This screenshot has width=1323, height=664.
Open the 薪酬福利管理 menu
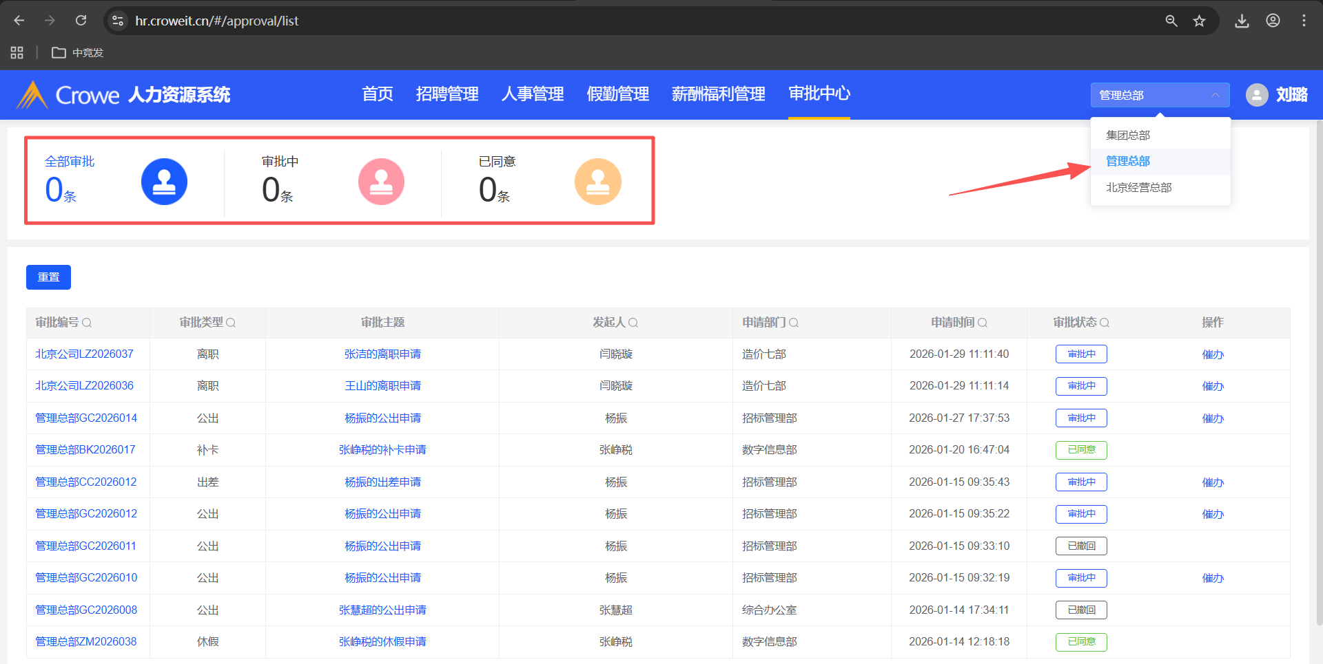tap(718, 94)
